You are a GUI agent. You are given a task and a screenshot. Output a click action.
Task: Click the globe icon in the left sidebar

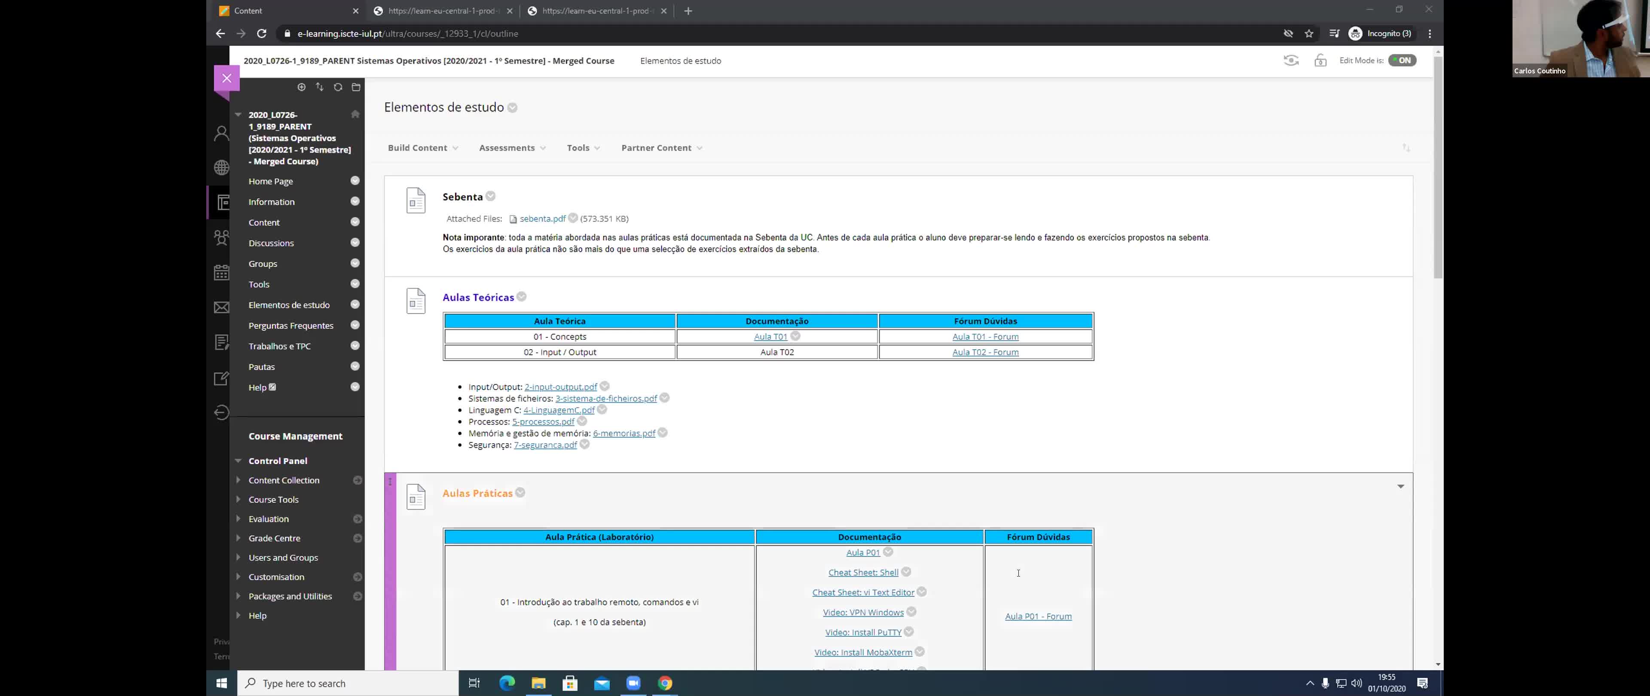click(x=221, y=167)
